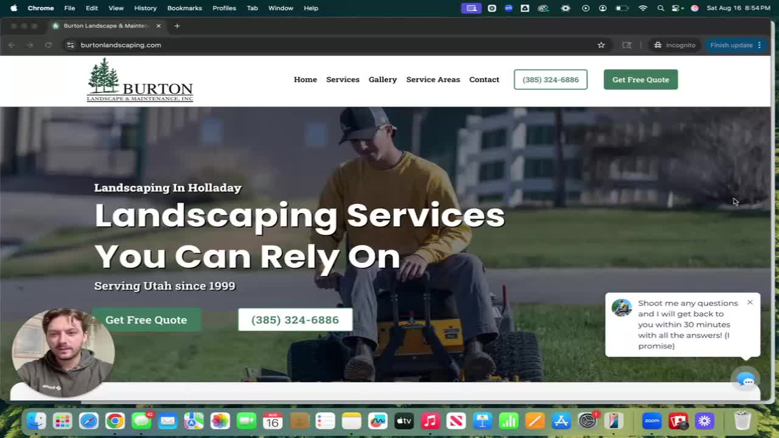This screenshot has width=779, height=438.
Task: Click the battery status icon
Action: pyautogui.click(x=621, y=8)
